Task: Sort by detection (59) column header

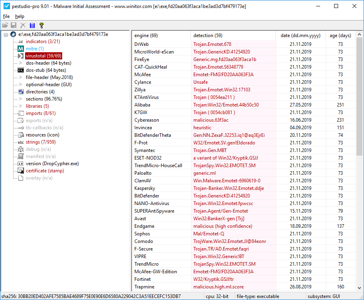Action: (233, 36)
